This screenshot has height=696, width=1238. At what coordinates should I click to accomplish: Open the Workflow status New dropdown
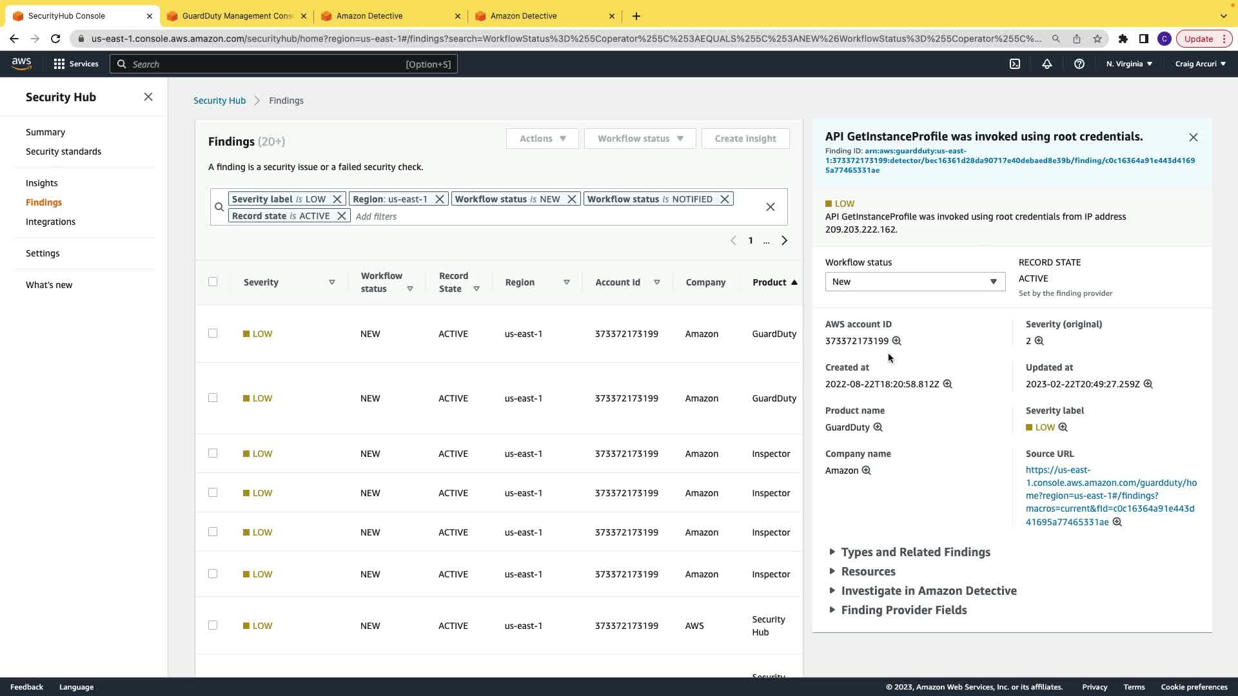pyautogui.click(x=914, y=282)
